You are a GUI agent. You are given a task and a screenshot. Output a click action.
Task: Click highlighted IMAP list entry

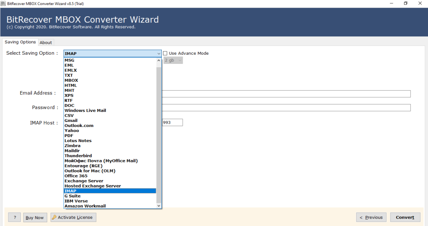point(110,191)
